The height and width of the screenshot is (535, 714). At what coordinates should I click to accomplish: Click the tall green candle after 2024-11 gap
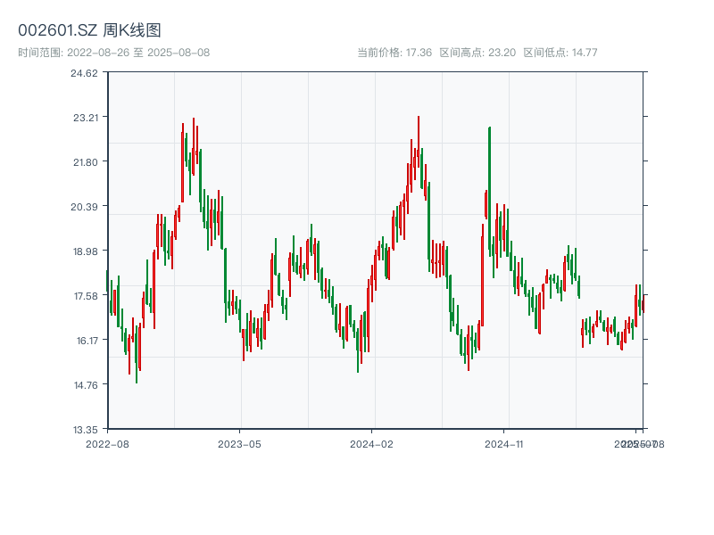489,191
